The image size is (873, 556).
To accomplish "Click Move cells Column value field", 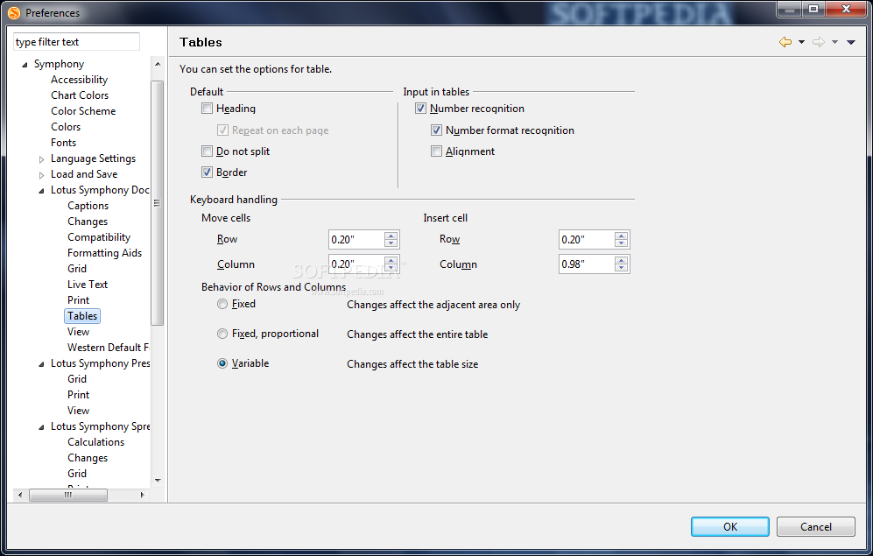I will click(x=356, y=264).
